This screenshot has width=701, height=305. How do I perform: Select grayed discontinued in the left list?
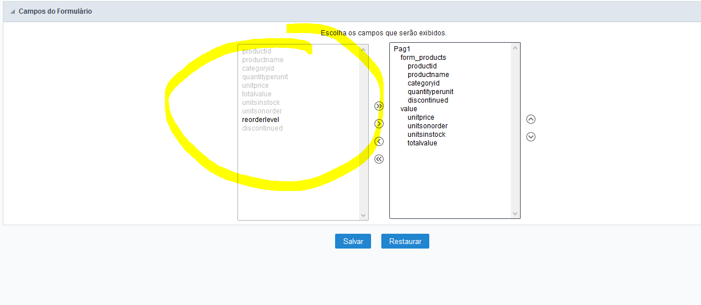point(262,128)
